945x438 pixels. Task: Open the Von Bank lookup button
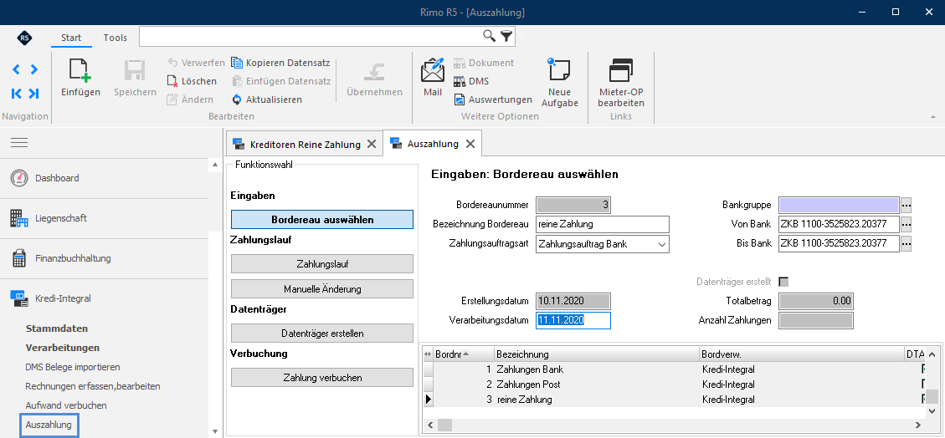[906, 225]
